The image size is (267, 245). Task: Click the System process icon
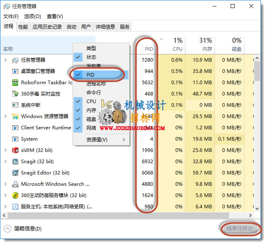[x=15, y=139]
